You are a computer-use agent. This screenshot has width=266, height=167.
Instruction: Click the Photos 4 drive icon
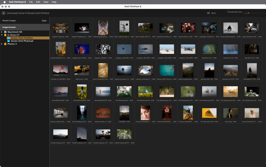5,44
